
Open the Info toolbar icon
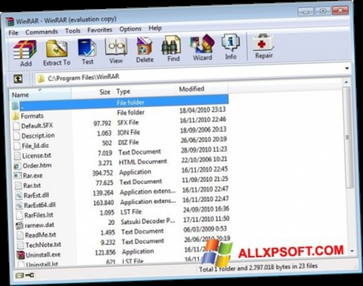tap(230, 43)
